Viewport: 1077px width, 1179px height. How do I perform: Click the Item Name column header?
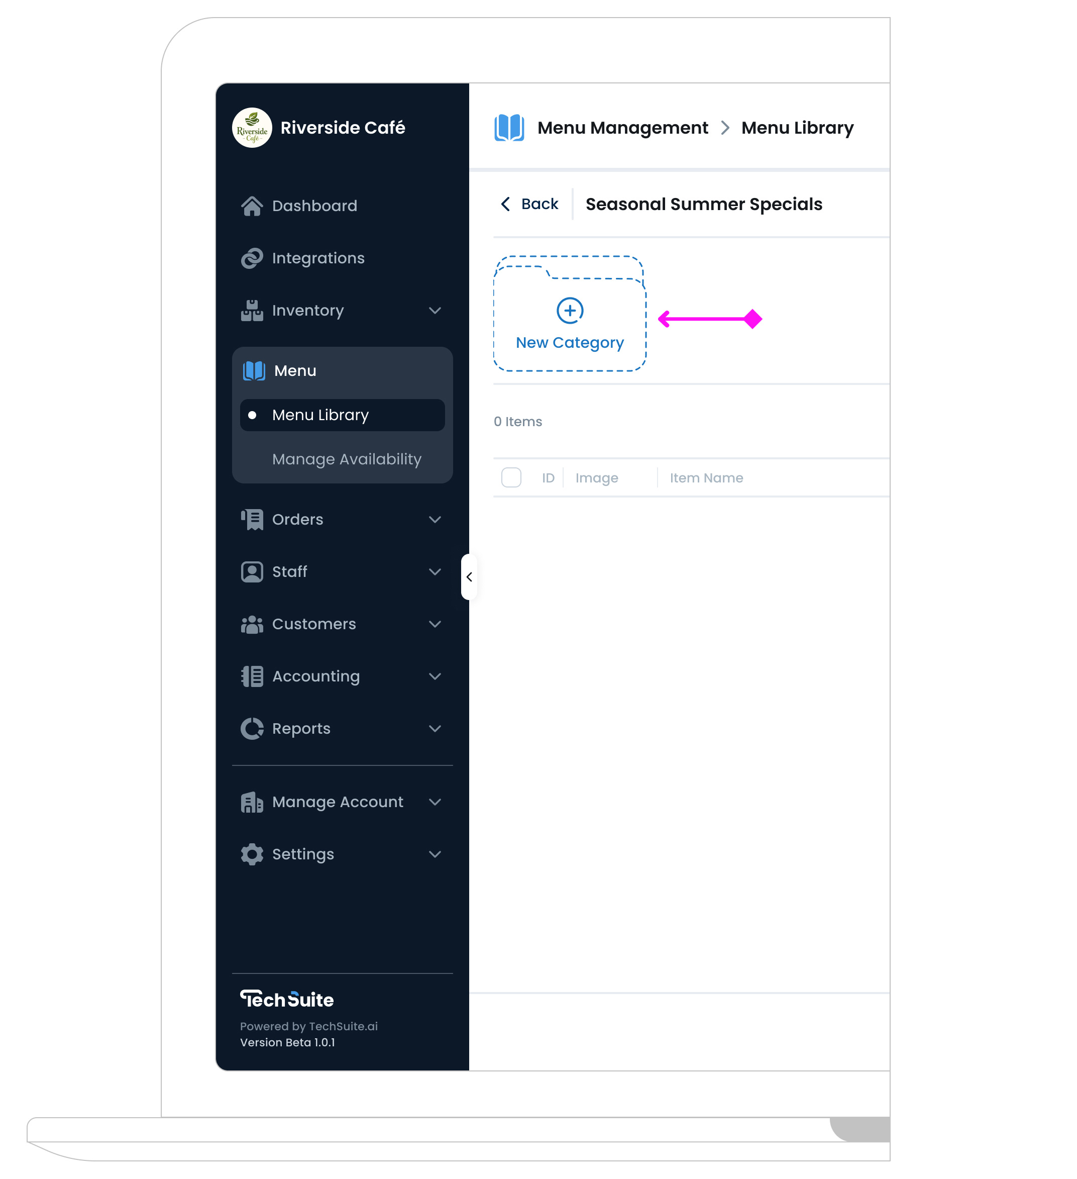click(x=706, y=478)
